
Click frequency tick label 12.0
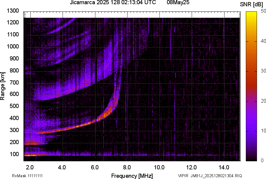coord(191,168)
